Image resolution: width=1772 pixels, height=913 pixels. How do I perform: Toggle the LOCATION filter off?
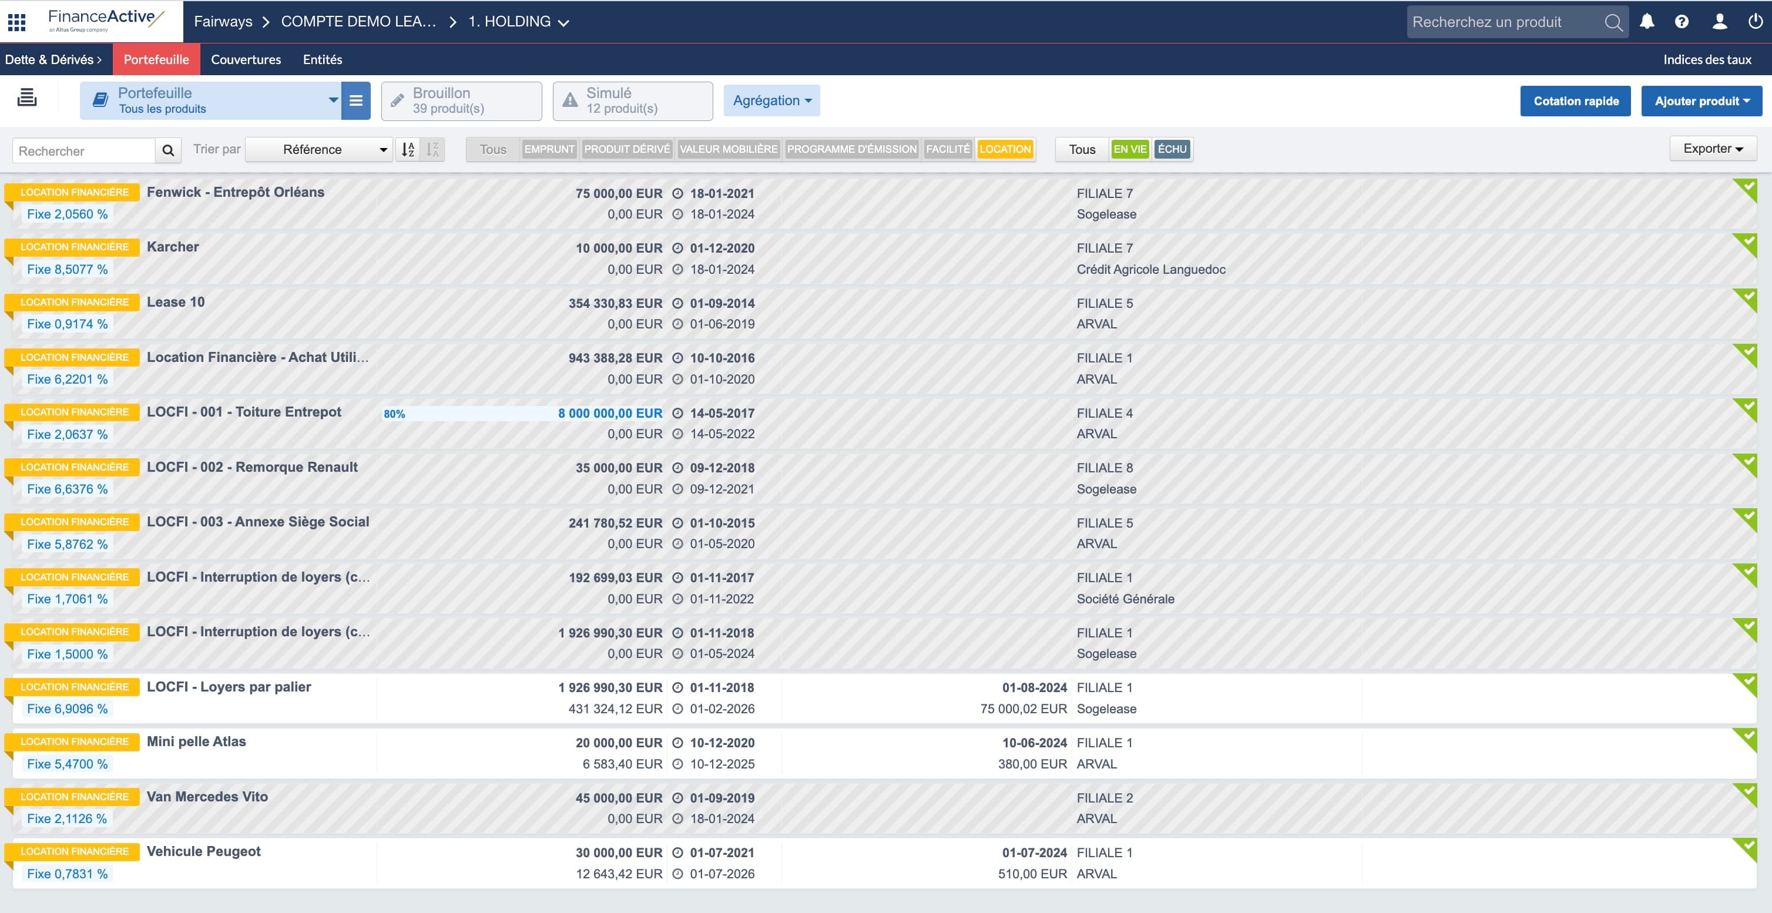[1005, 149]
